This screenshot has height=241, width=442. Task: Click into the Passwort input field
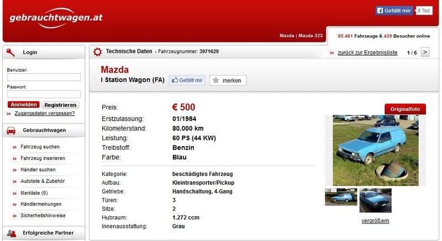[44, 94]
